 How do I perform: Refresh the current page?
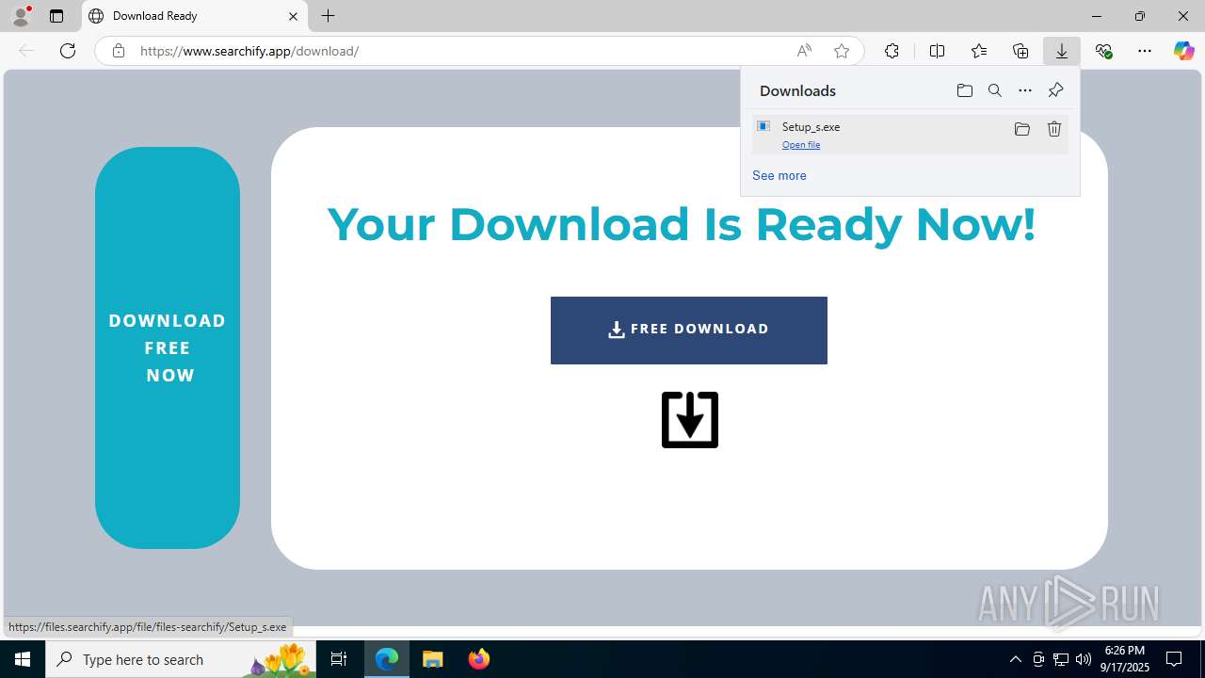(x=68, y=51)
